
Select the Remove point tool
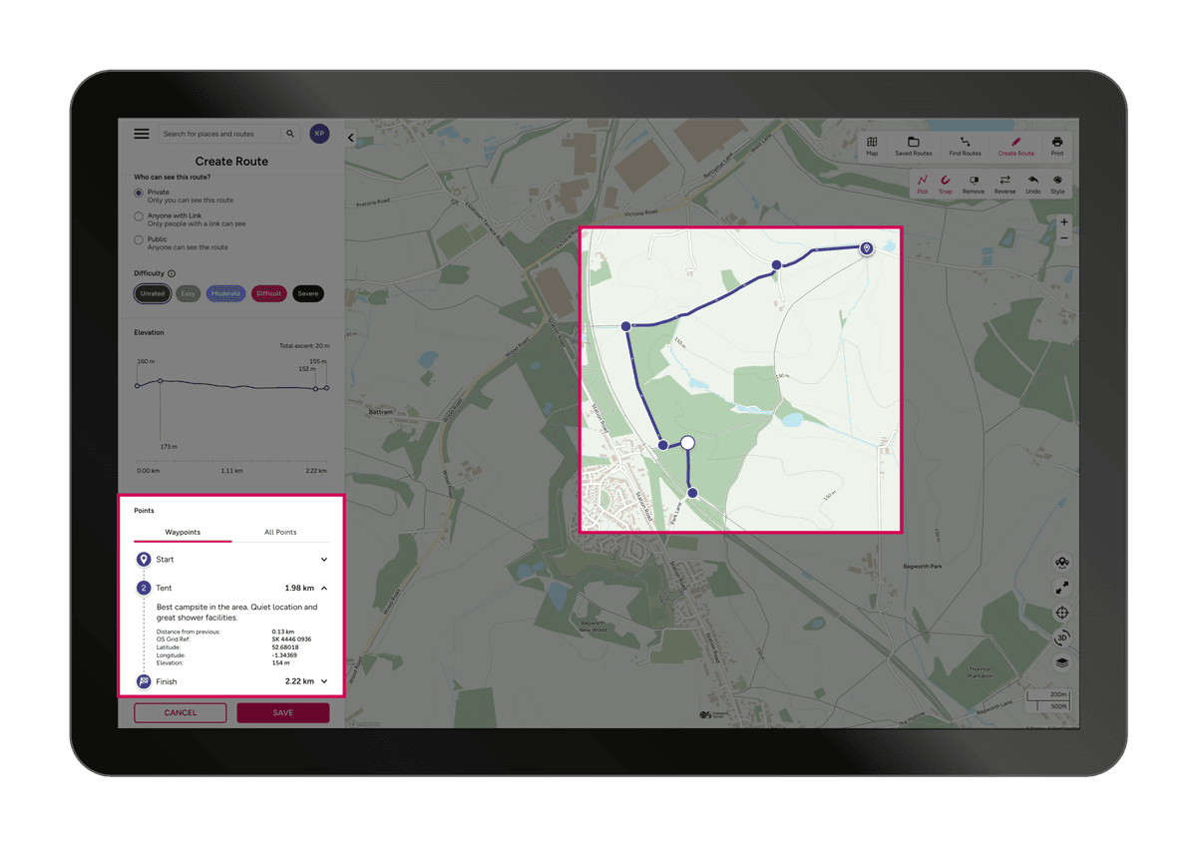[x=973, y=184]
